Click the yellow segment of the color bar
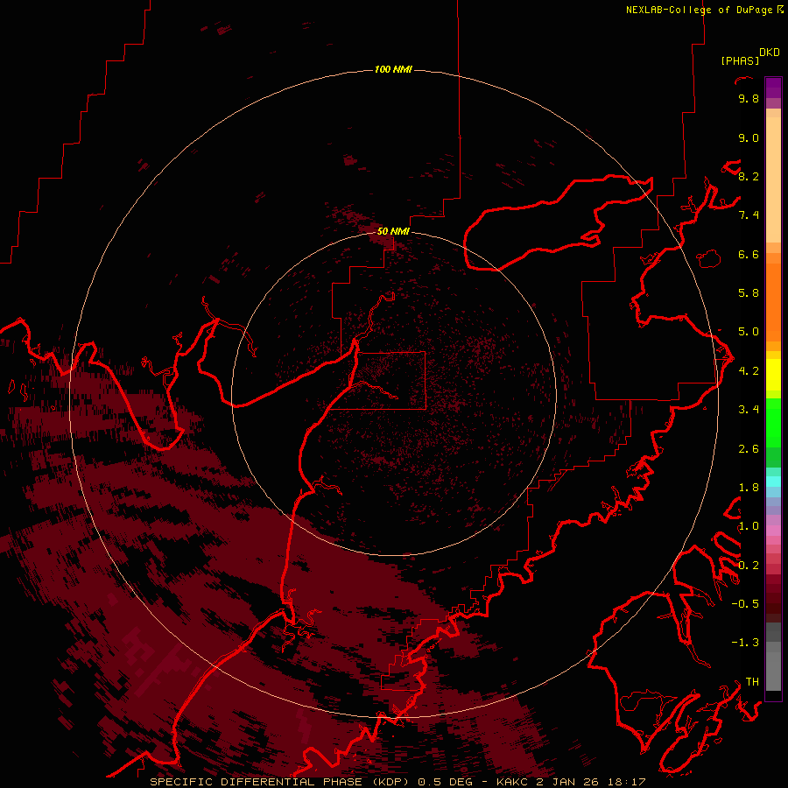The image size is (788, 788). point(773,375)
